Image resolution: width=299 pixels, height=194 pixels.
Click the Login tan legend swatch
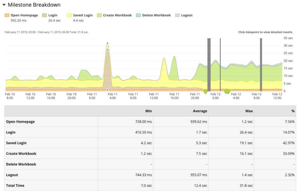[44, 15]
